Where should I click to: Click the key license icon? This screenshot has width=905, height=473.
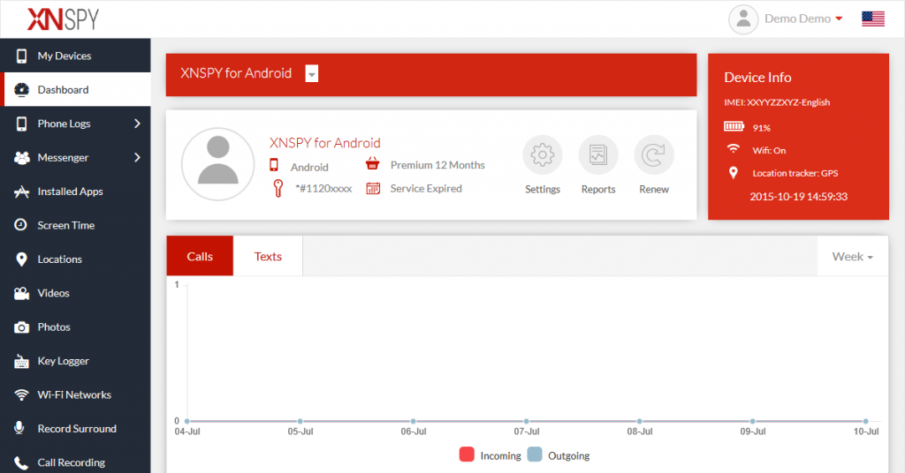(278, 188)
